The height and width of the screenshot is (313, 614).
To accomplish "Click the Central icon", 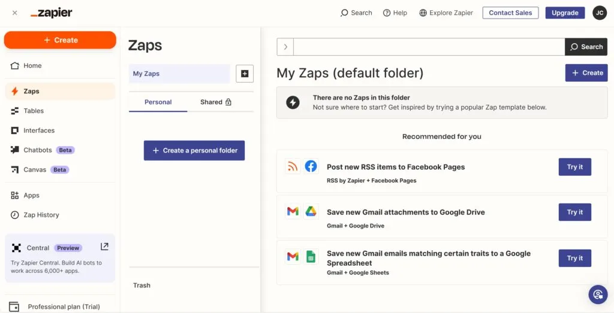I will click(x=16, y=248).
